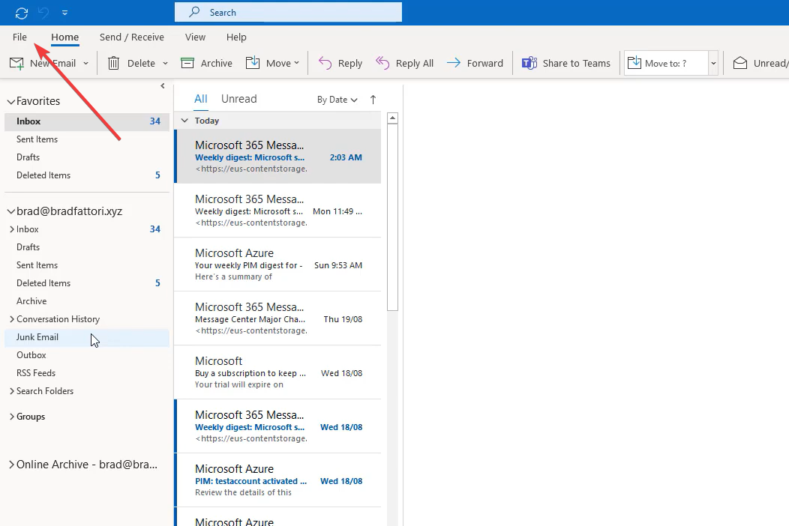Filter the list by Unread

point(239,99)
